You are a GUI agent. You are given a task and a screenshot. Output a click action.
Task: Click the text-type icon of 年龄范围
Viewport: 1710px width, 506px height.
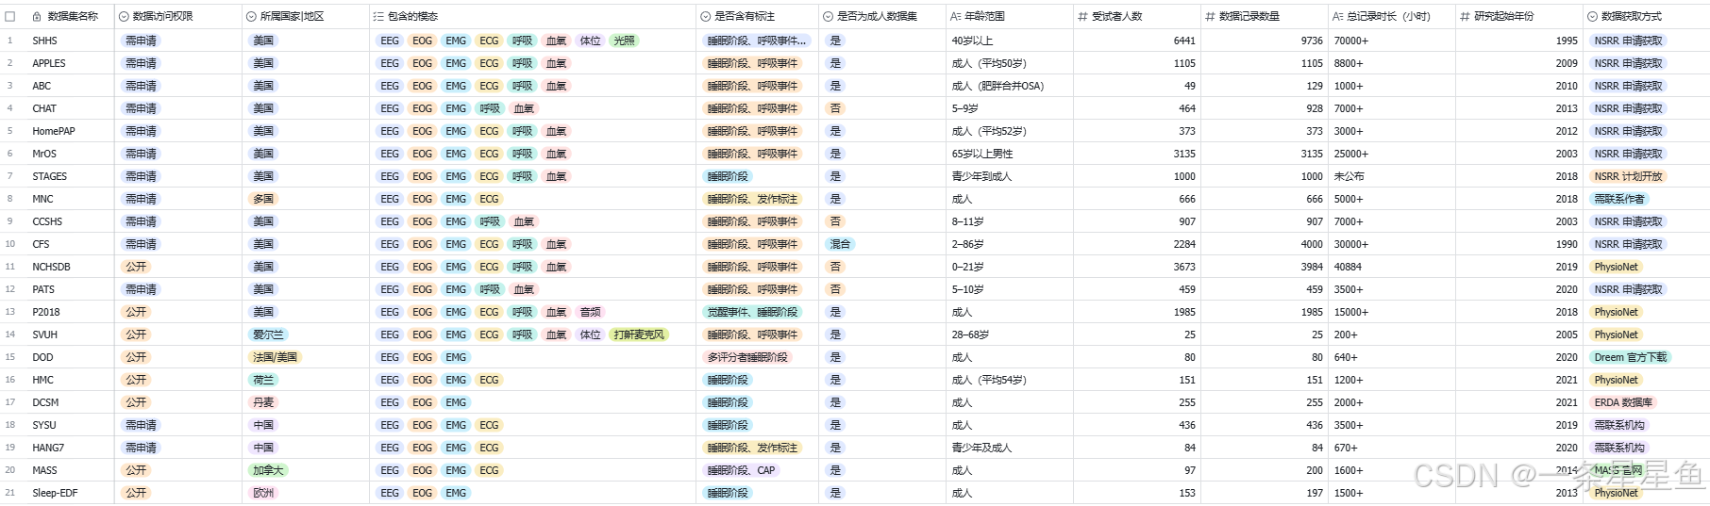(x=956, y=16)
